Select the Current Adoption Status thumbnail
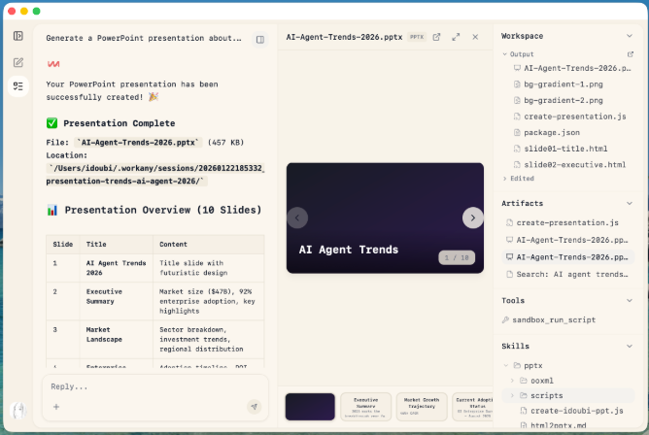 (473, 407)
